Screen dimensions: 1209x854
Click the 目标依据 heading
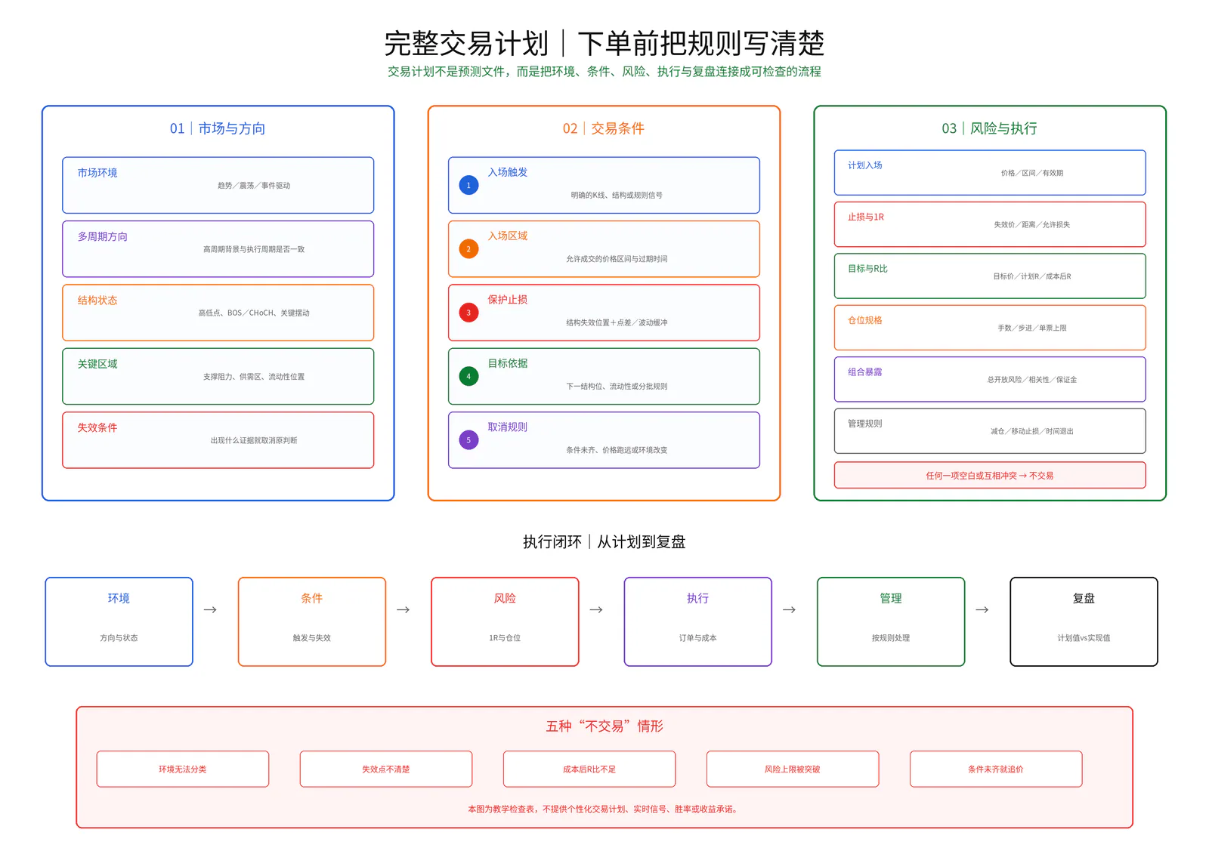(508, 363)
